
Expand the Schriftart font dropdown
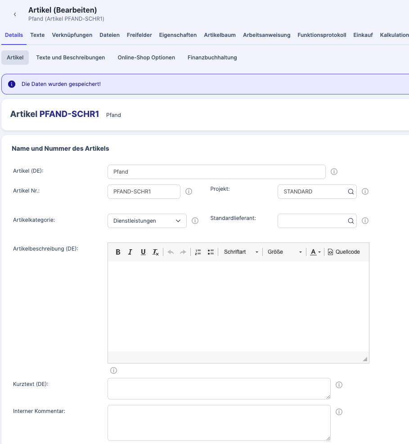241,252
